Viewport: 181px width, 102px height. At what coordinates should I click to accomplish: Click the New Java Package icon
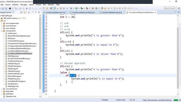[x=93, y=8]
